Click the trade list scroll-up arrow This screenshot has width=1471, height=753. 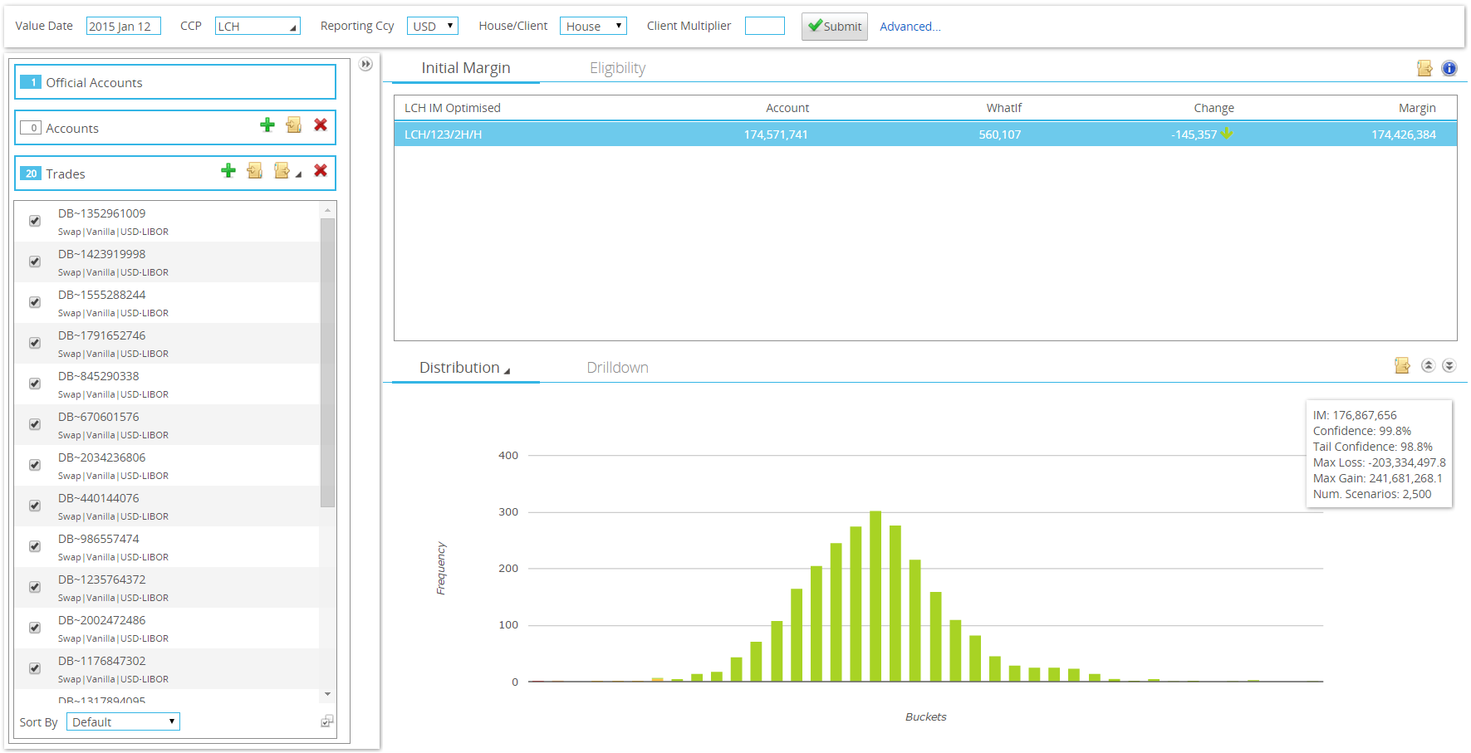(x=327, y=210)
